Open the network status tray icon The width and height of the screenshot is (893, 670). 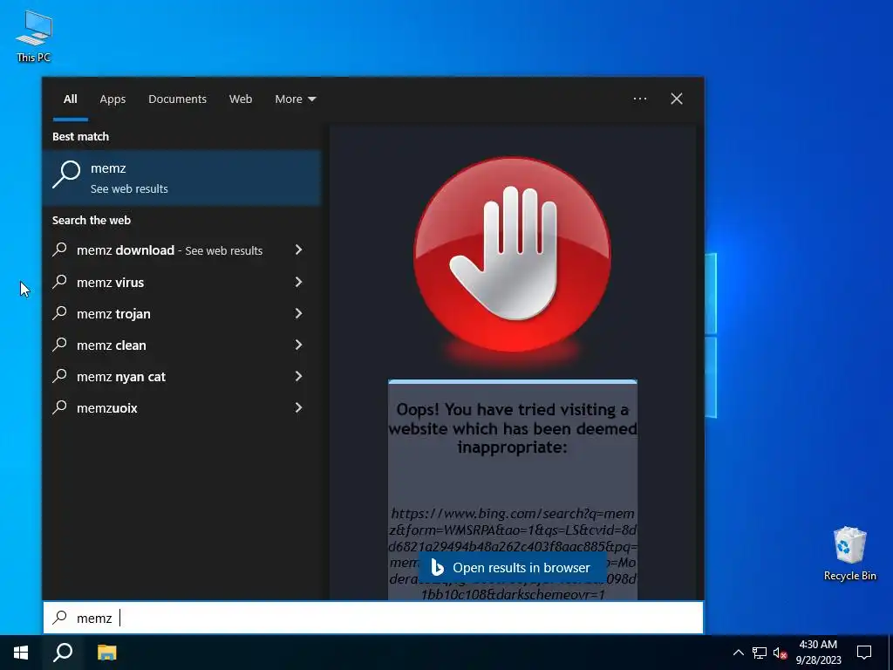click(760, 653)
